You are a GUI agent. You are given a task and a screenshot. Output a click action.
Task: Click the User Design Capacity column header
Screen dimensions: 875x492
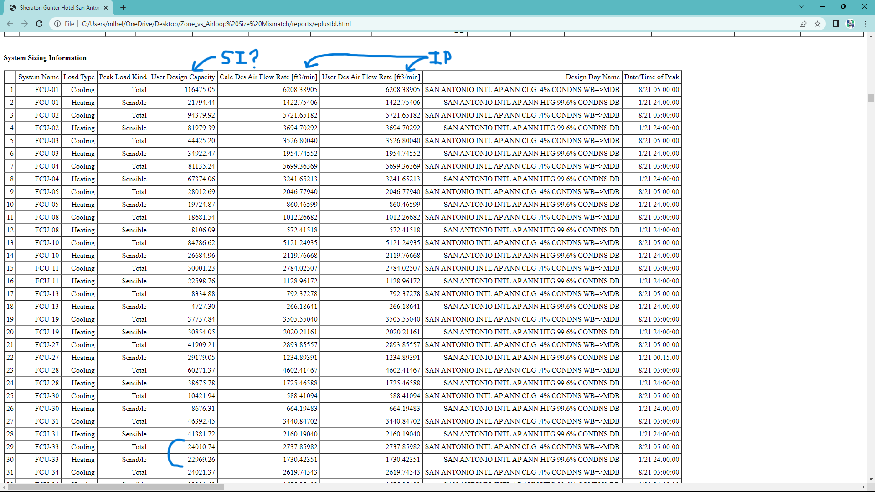[x=183, y=77]
